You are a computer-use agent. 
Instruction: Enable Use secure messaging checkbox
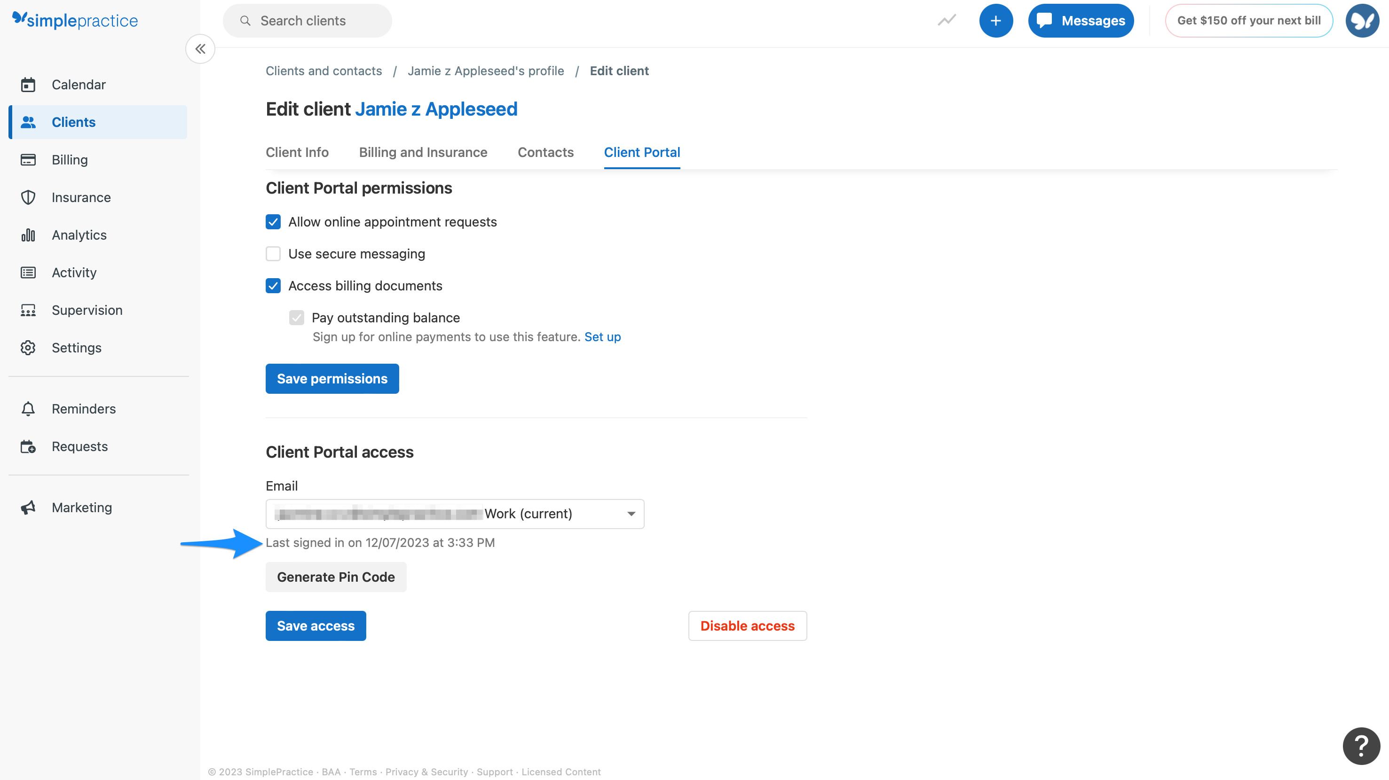(273, 254)
